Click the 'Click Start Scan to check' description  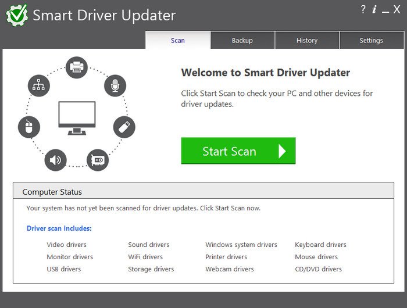(x=277, y=99)
